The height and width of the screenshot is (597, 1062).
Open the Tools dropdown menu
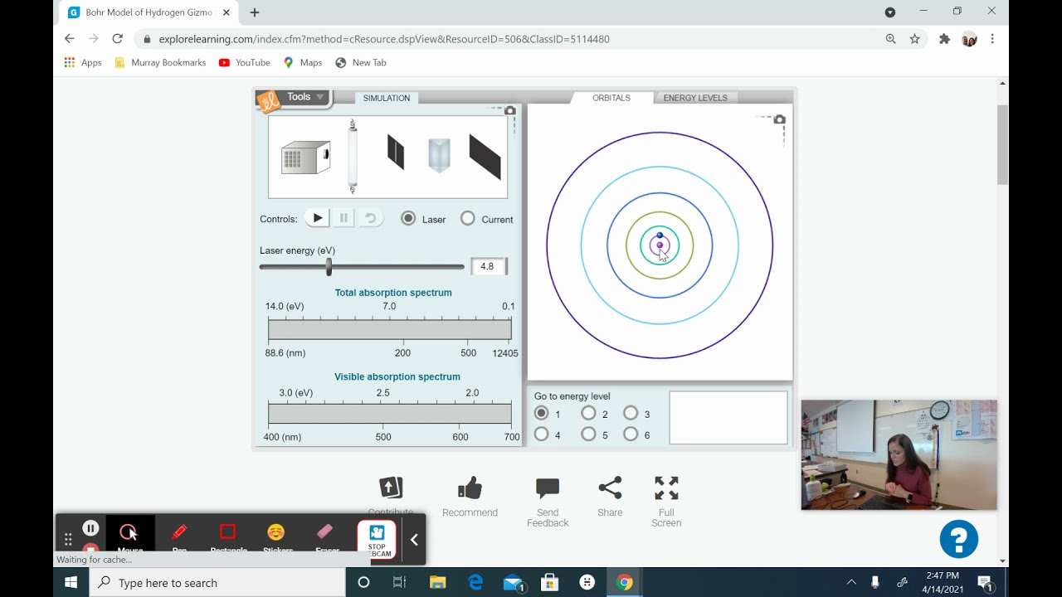pyautogui.click(x=304, y=97)
